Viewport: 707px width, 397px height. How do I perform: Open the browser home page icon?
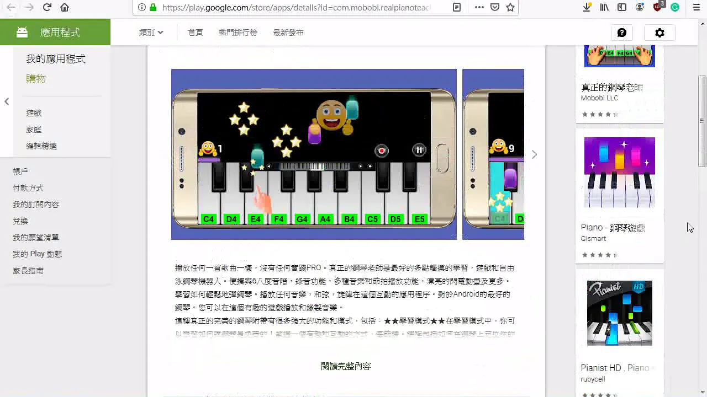[65, 7]
